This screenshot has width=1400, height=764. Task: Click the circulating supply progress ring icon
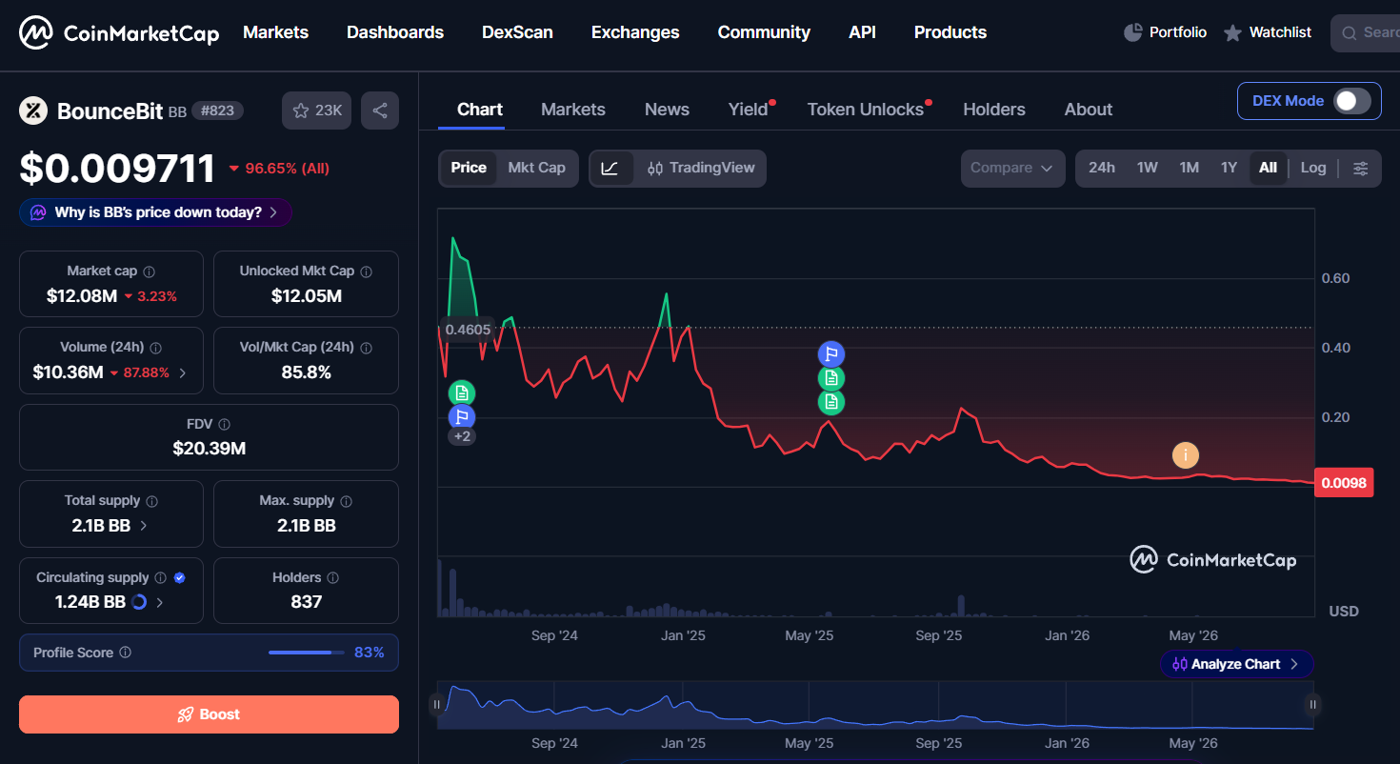coord(139,602)
